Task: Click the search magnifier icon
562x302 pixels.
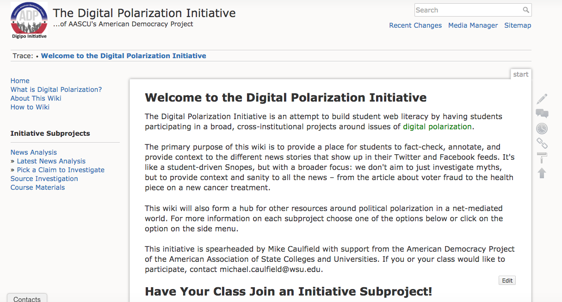Action: [526, 10]
